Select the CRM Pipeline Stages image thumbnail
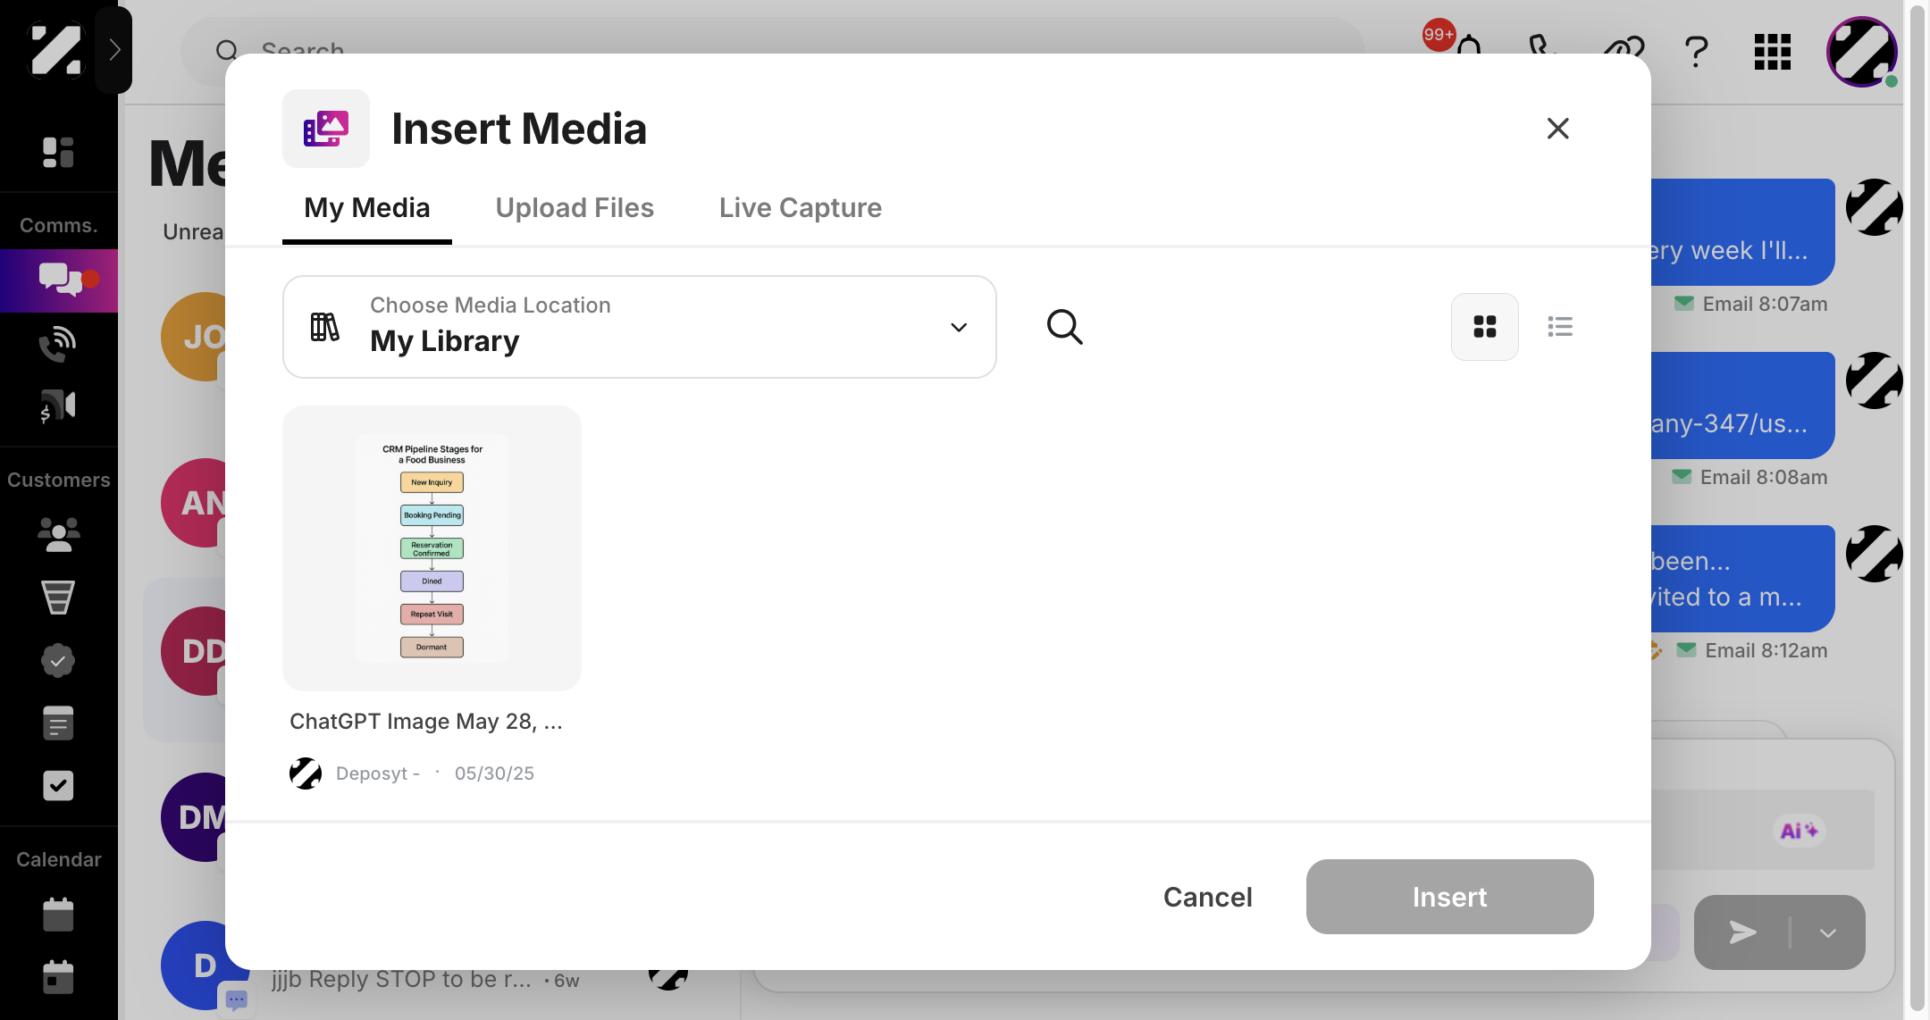1930x1020 pixels. [x=432, y=548]
